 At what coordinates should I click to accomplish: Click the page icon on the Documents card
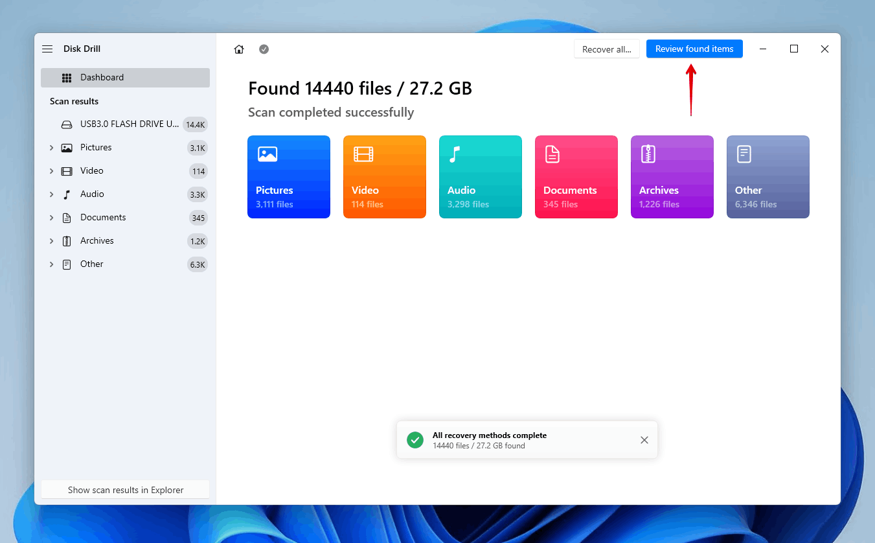click(x=552, y=154)
